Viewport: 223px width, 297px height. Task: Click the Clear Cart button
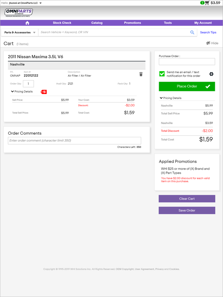point(187,199)
